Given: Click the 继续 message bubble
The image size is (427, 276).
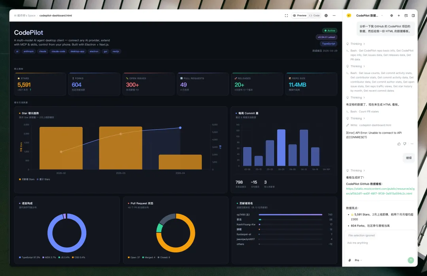Looking at the screenshot, I should 409,158.
